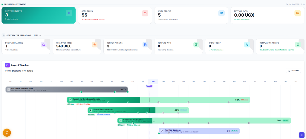
Task: Click '5 total projects' in Active Projects
Action: (x=11, y=19)
